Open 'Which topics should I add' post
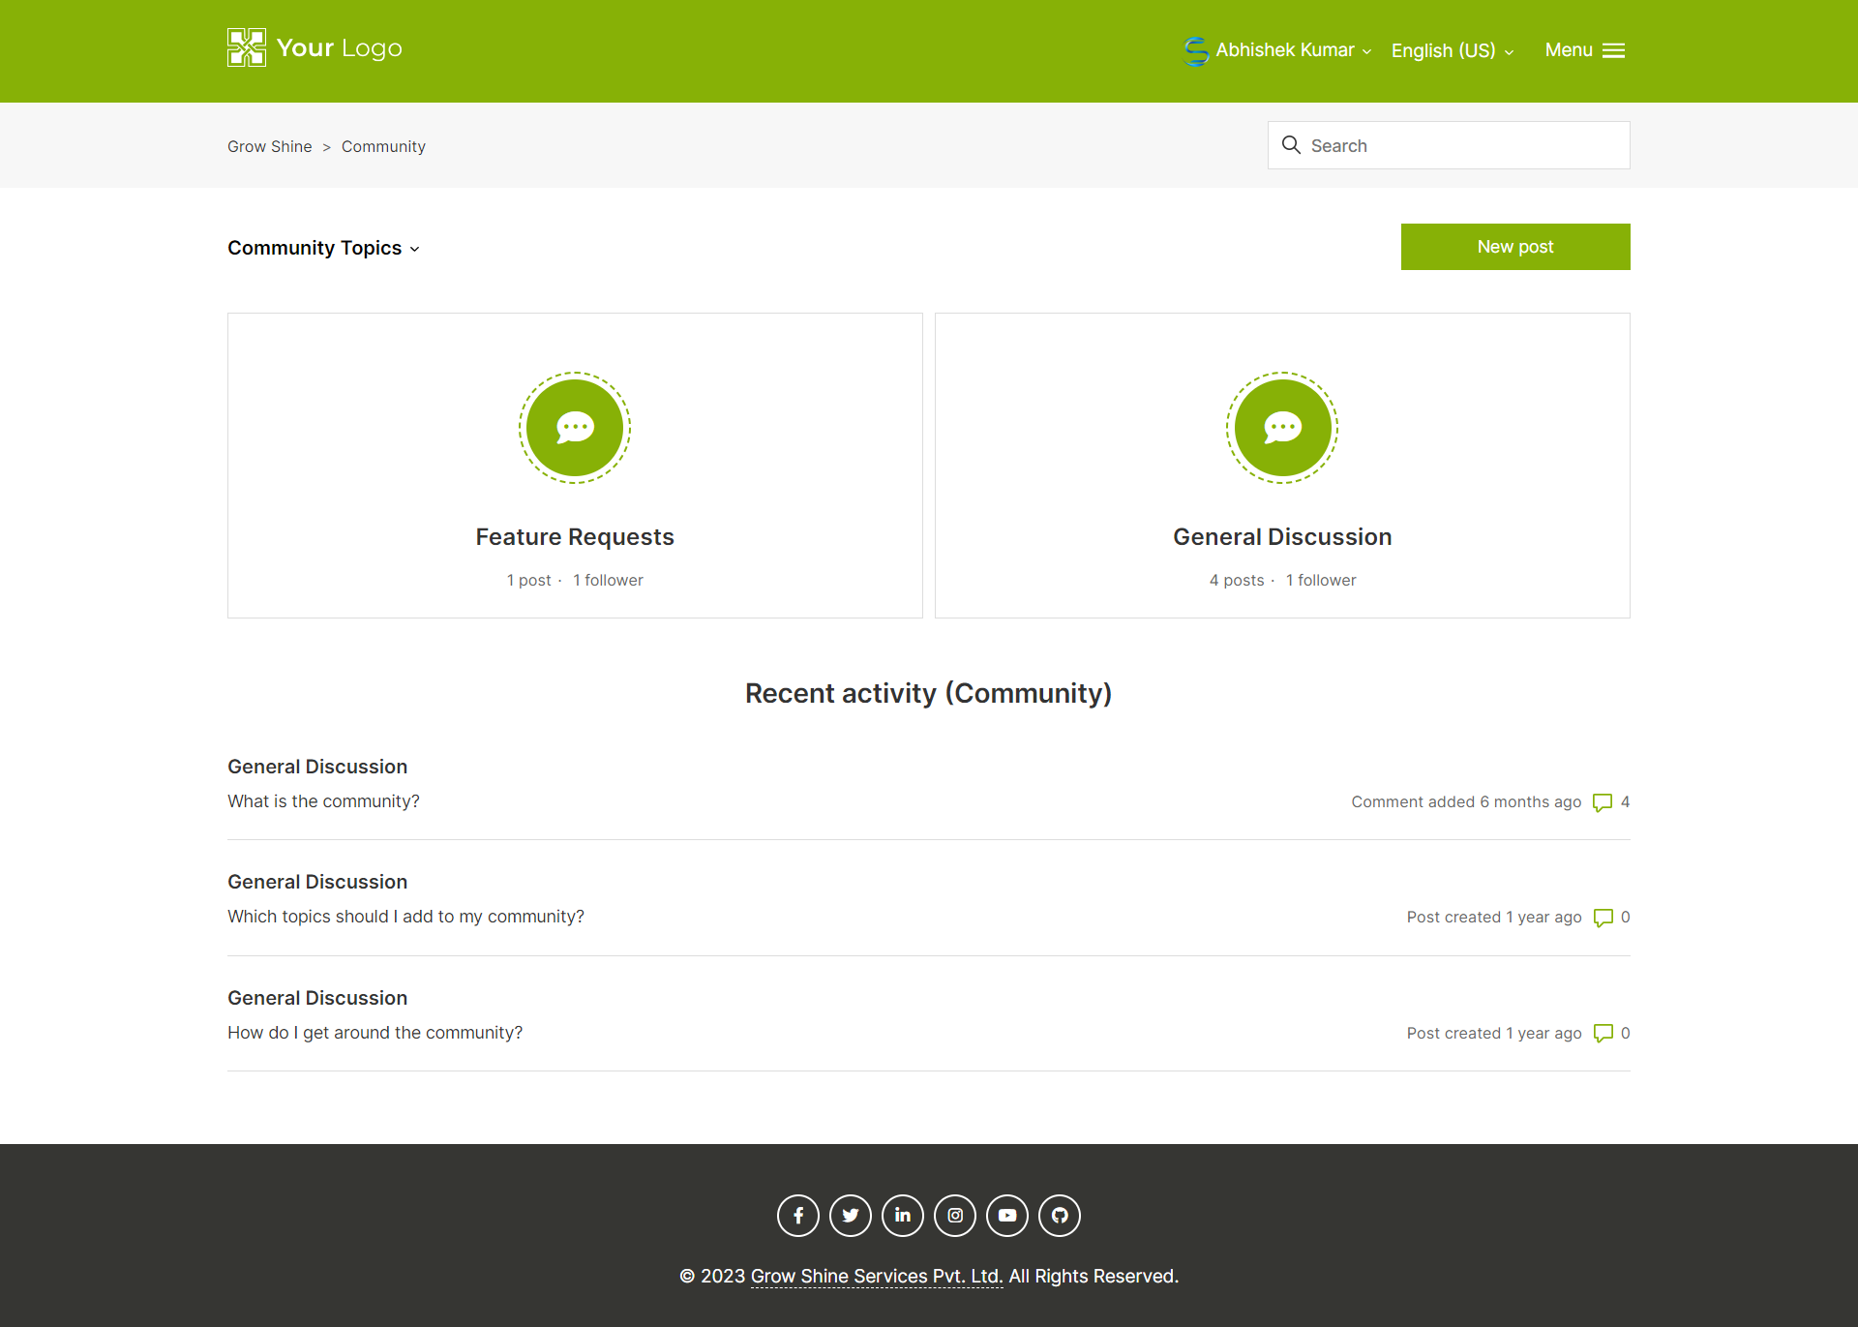 [x=405, y=917]
